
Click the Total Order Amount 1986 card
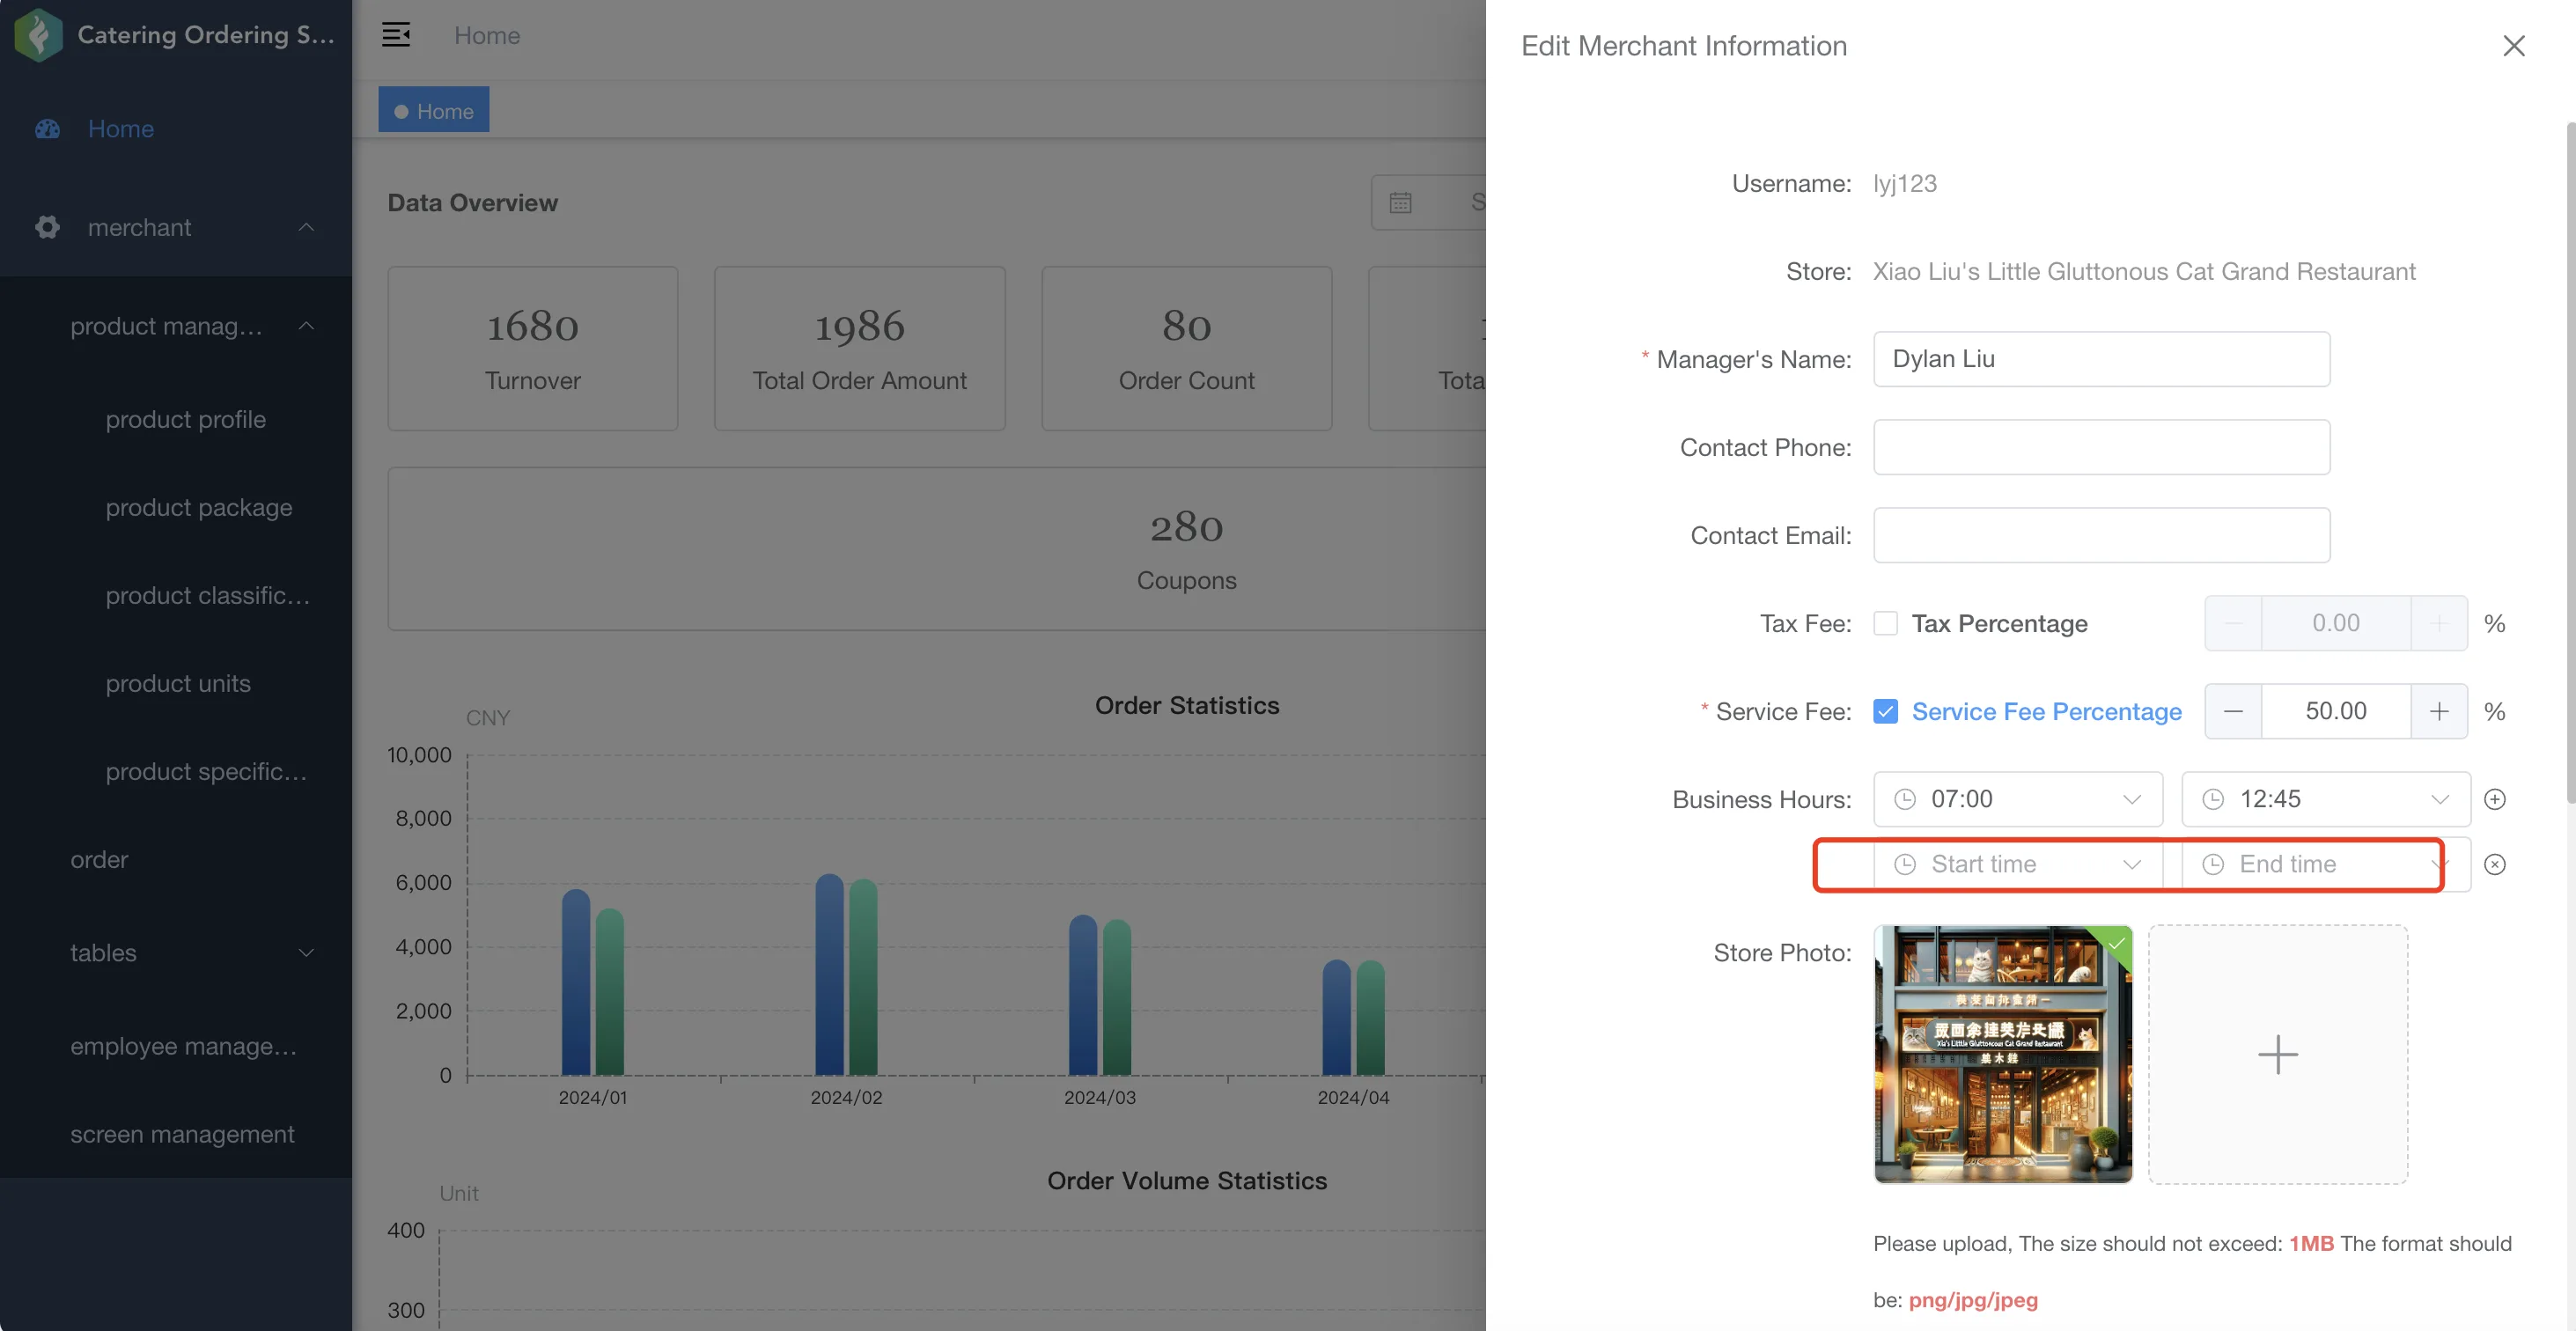(x=860, y=349)
